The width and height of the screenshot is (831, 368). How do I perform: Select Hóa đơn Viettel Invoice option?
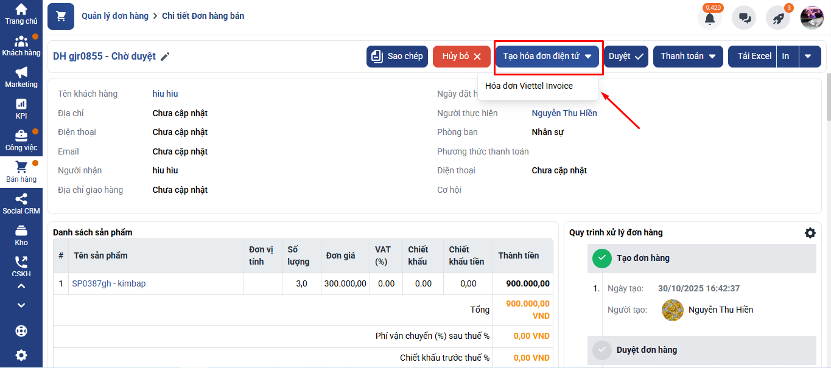(528, 86)
